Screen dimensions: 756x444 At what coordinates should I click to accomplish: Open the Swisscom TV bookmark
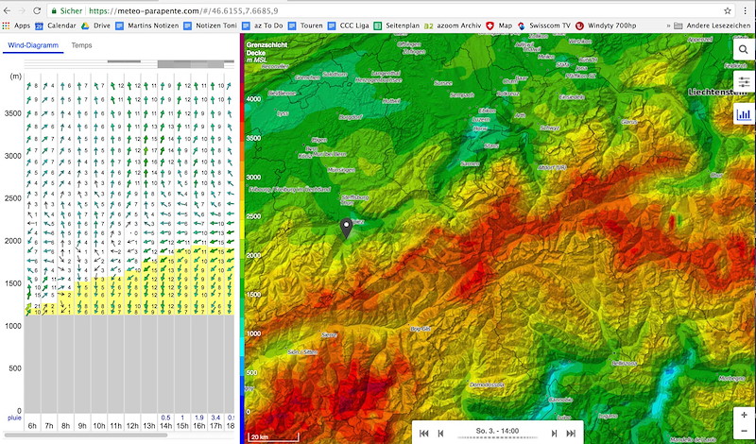pos(544,26)
